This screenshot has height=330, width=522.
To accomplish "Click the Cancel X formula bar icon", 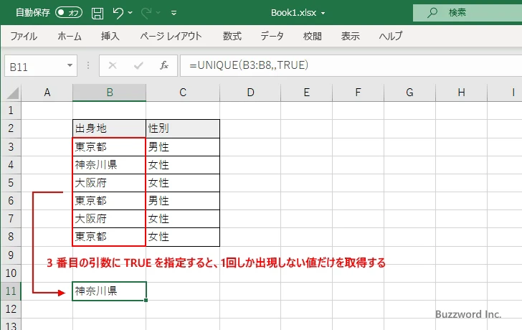I will click(113, 65).
